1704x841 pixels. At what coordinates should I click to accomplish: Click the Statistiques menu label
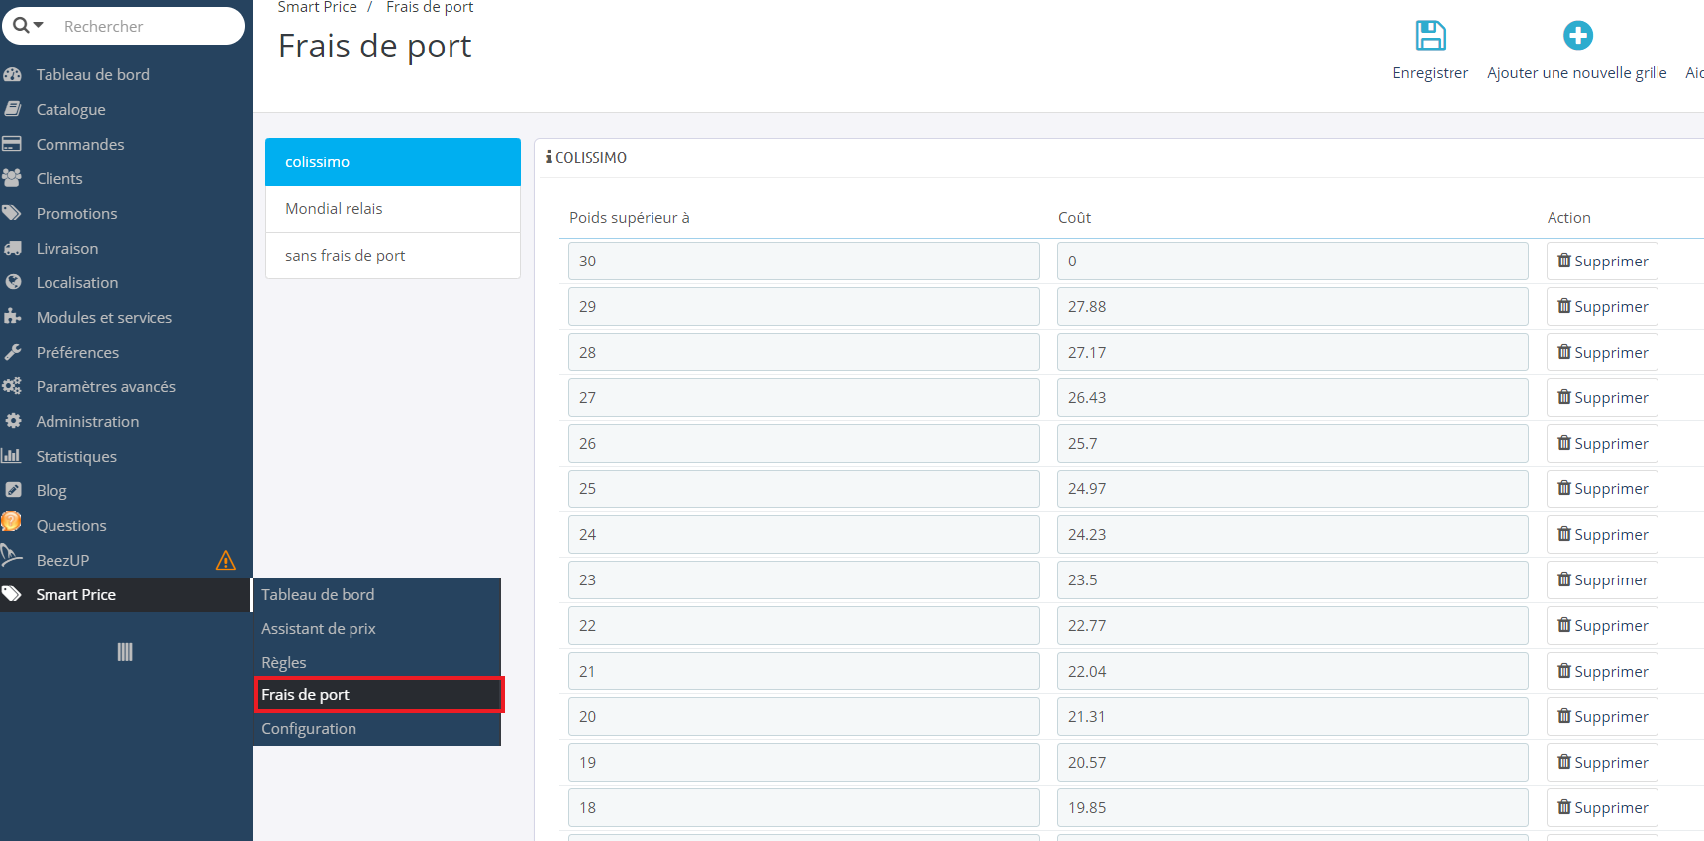(76, 457)
